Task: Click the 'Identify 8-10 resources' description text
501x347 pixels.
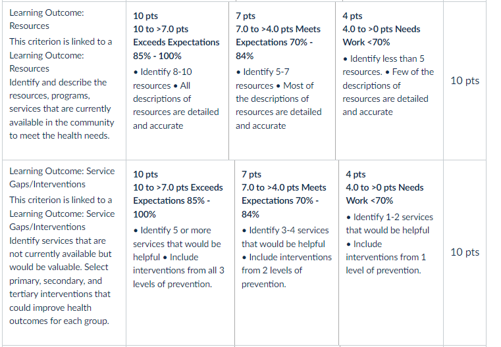Action: click(x=163, y=79)
